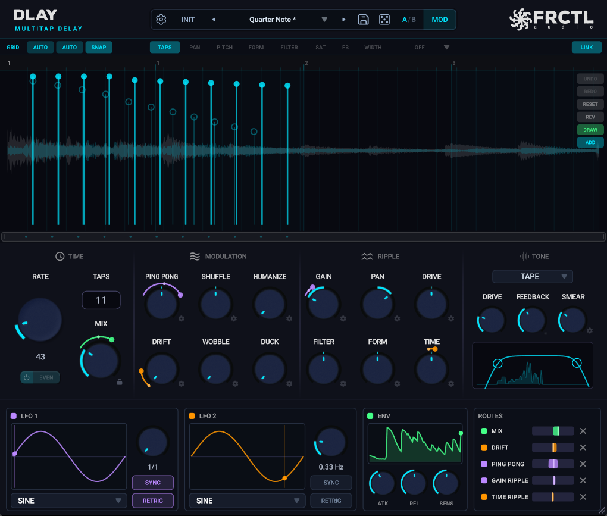Open the Quarter Note preset dropdown
The height and width of the screenshot is (516, 607).
[324, 20]
